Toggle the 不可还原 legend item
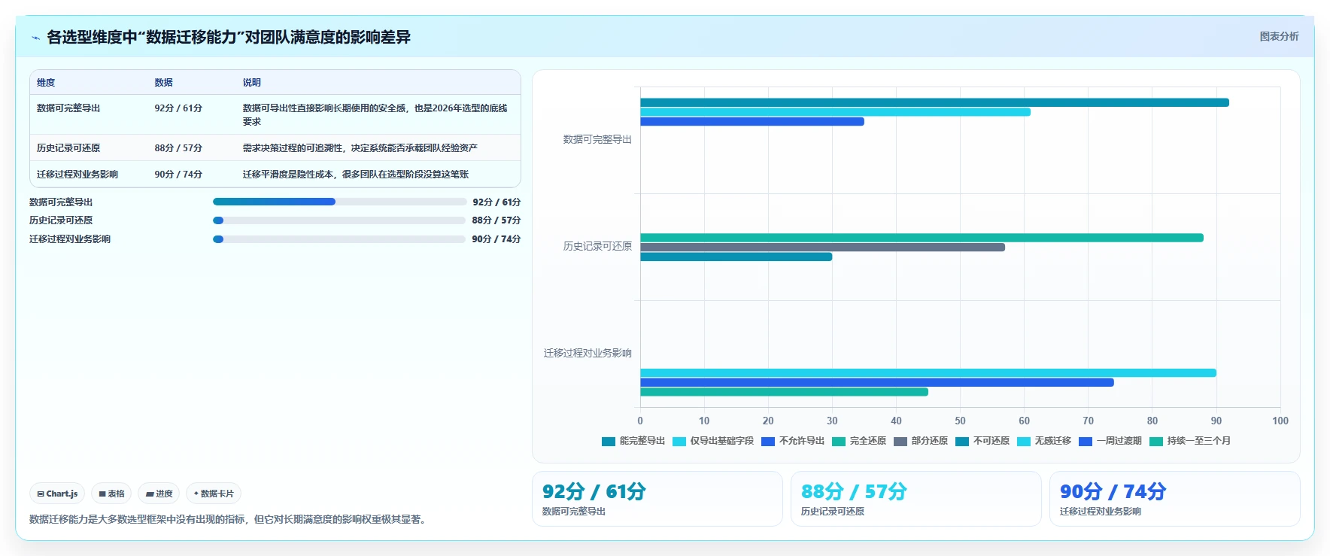Viewport: 1330px width, 556px height. (982, 441)
